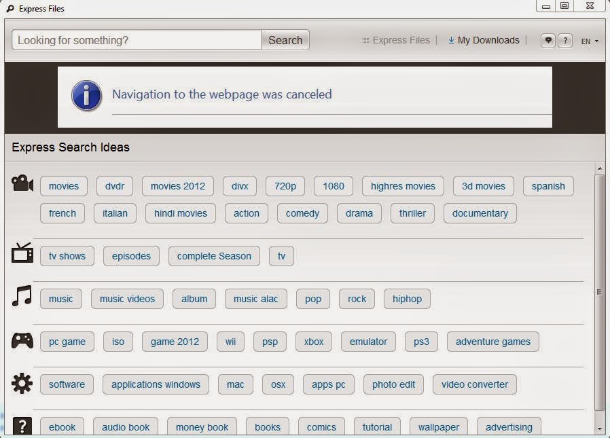Select the 'emulator' game tag
Viewport: 610px width, 438px height.
[x=368, y=342]
